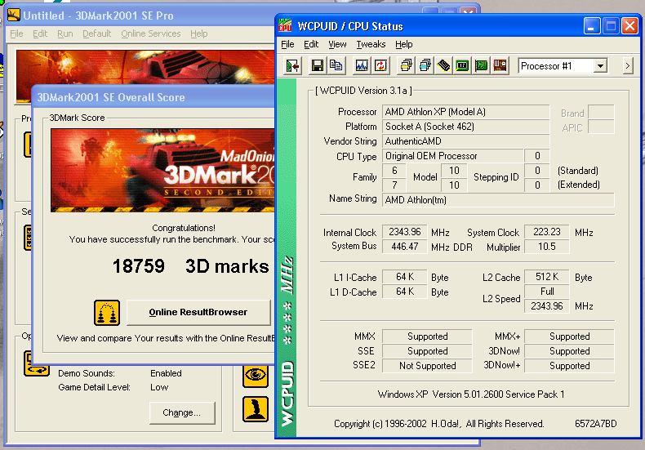Click the yellow-banded stacked pages toolbar icon

[x=406, y=66]
